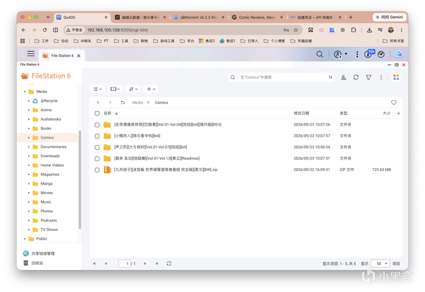Viewport: 425px width, 292px height.
Task: Tick checkbox for 佐贺偶像是传奇 folder
Action: 97,125
